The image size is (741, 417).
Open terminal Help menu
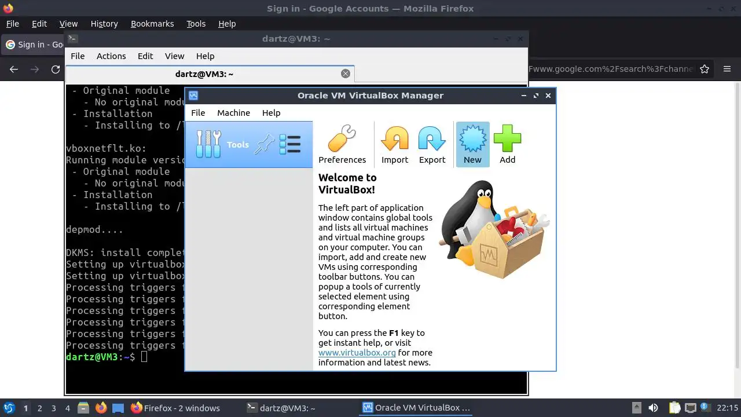[205, 56]
